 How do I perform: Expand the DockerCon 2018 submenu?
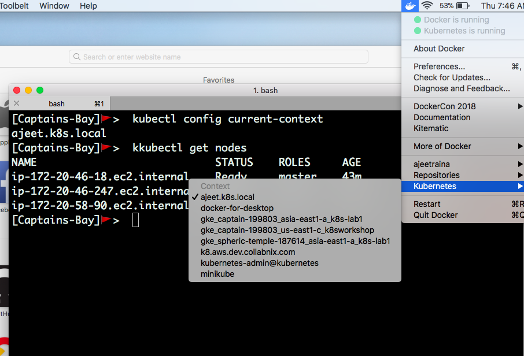click(463, 106)
